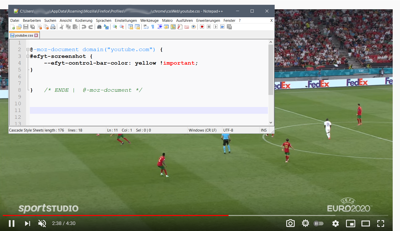Redo the last undone edit
This screenshot has height=231, width=400.
tap(90, 27)
